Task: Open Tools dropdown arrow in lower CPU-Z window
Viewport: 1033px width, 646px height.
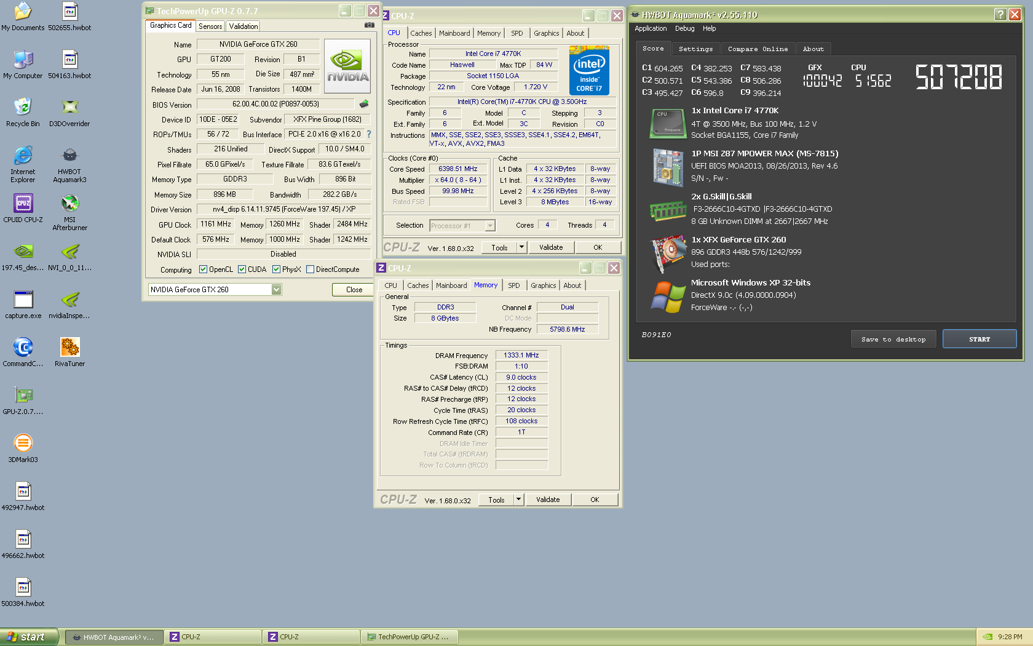Action: click(518, 500)
